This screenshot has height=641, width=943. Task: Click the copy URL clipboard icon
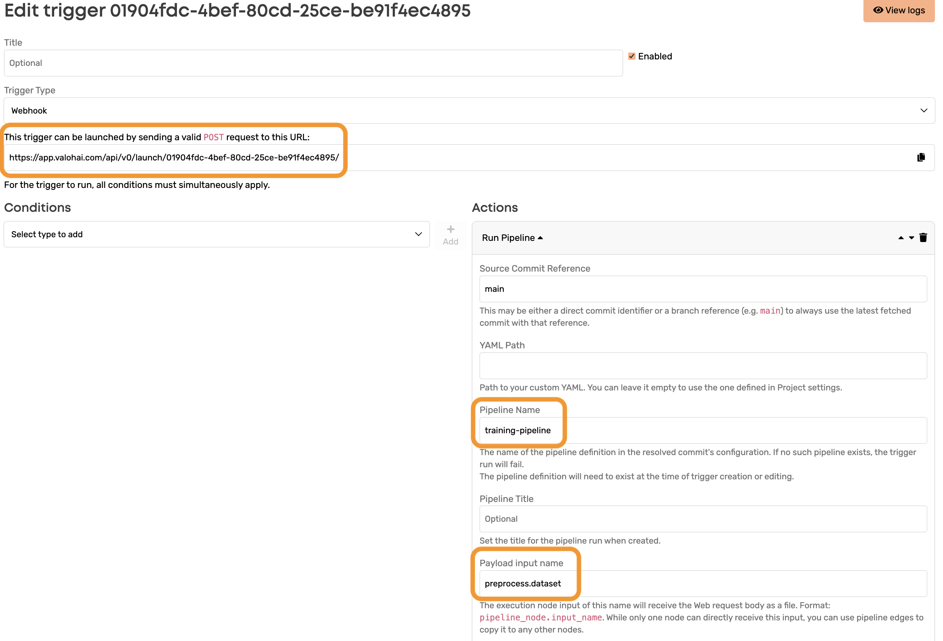921,158
